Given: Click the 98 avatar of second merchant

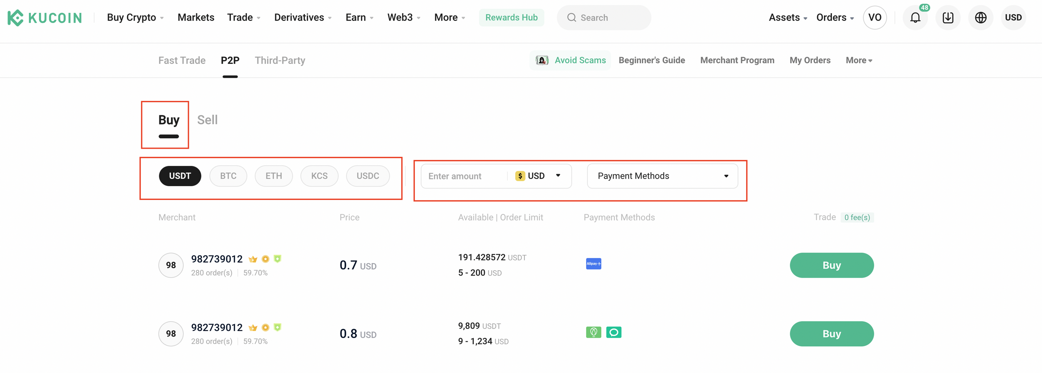Looking at the screenshot, I should point(171,334).
